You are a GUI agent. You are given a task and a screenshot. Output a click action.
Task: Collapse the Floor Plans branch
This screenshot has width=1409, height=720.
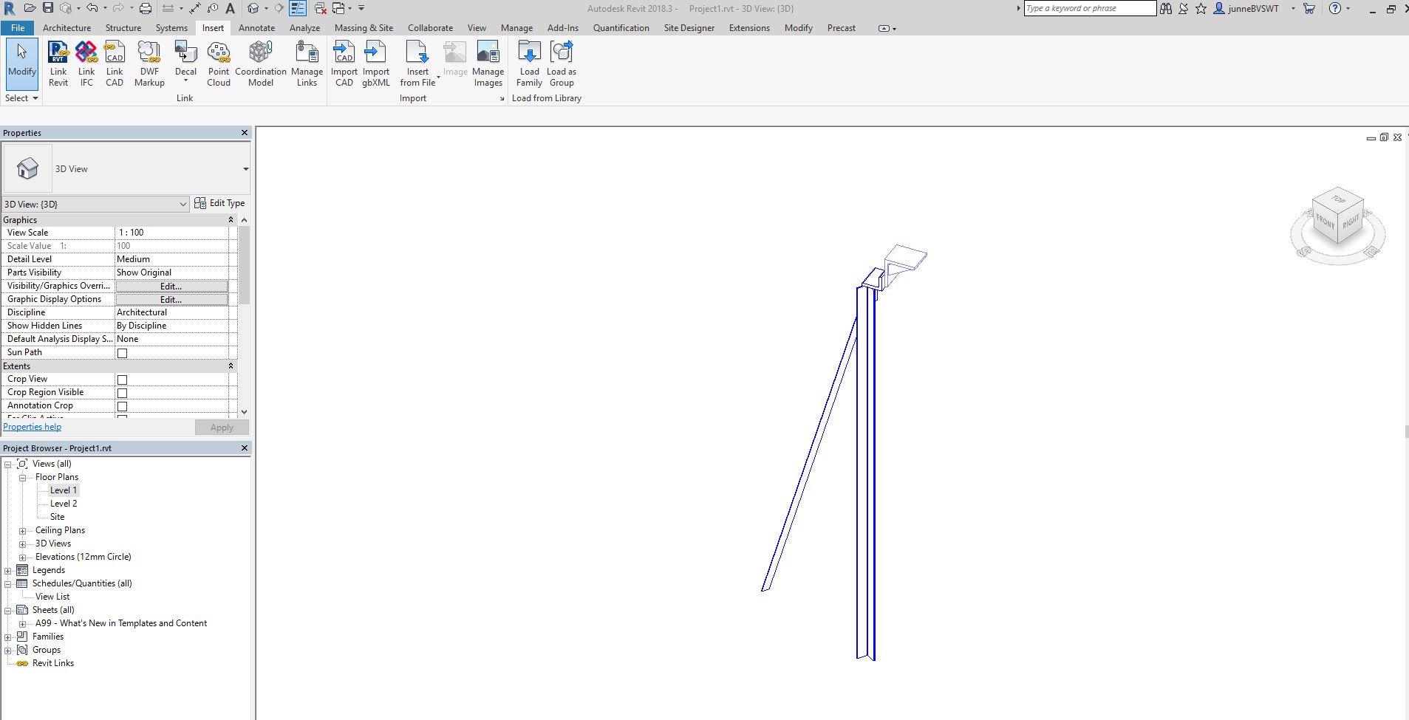pos(23,477)
